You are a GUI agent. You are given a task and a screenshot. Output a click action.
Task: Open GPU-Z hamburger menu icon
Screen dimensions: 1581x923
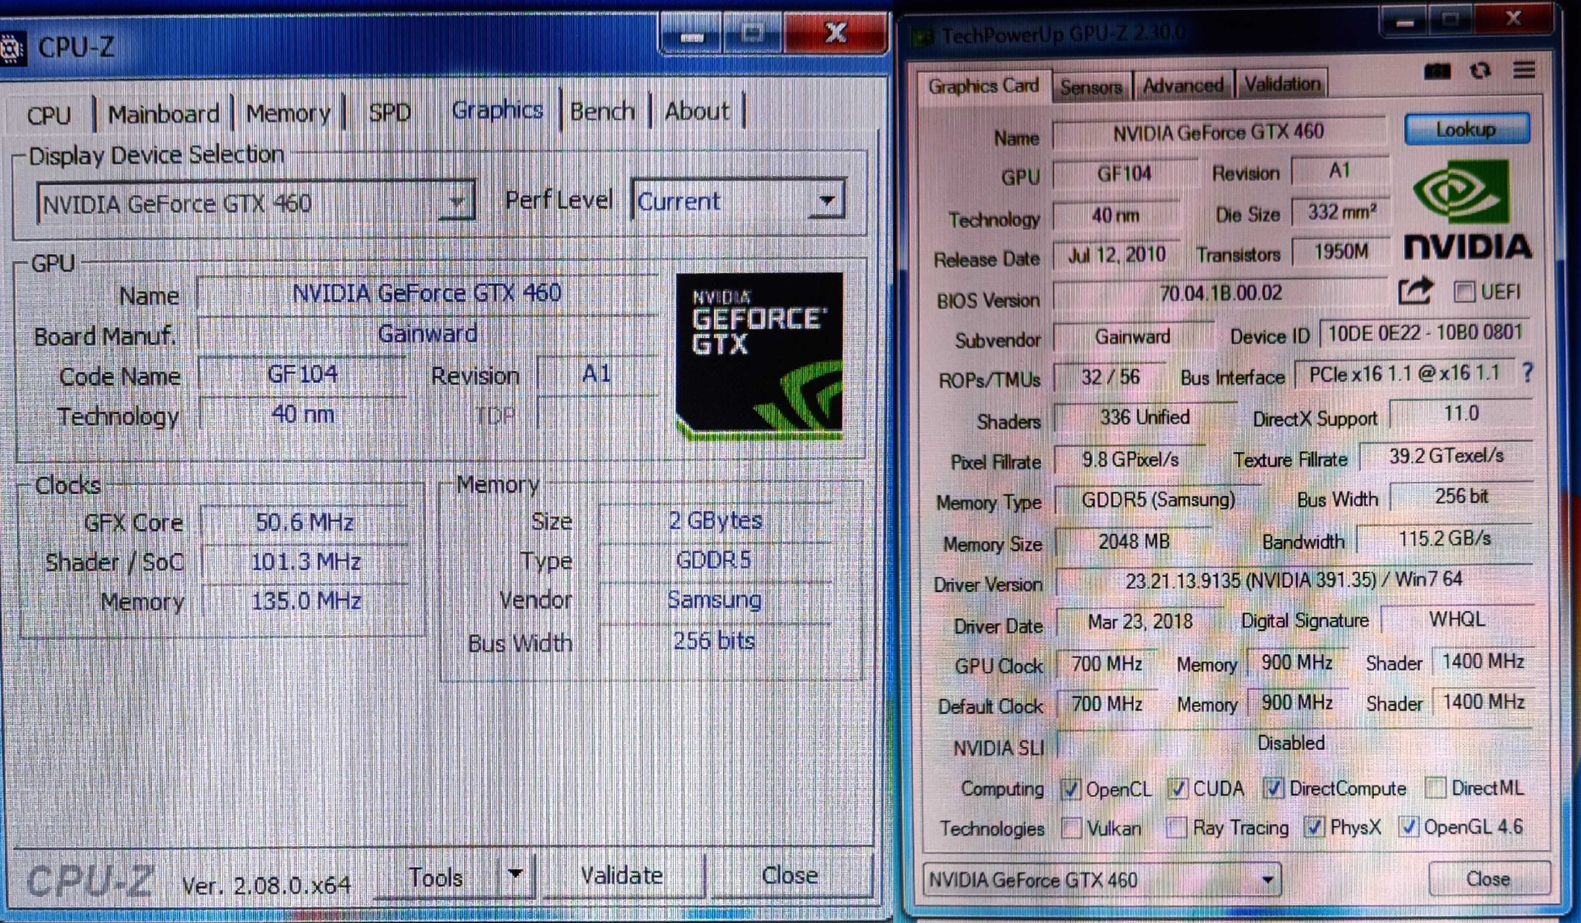[x=1524, y=69]
